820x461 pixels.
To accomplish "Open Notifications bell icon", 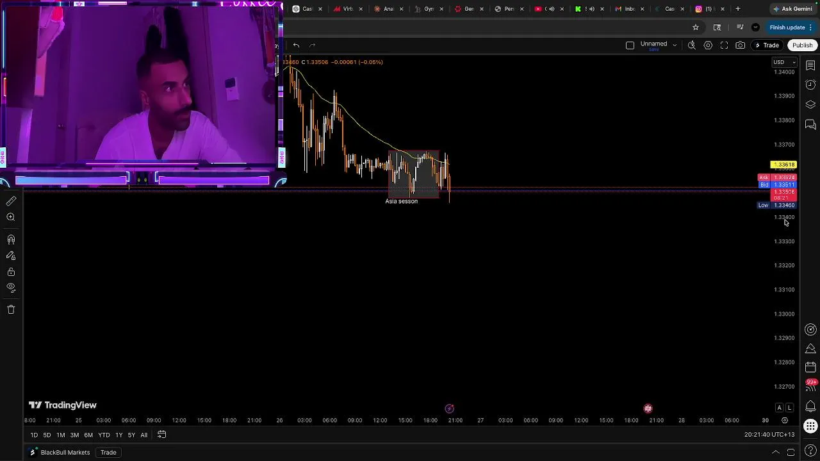I will coord(810,406).
